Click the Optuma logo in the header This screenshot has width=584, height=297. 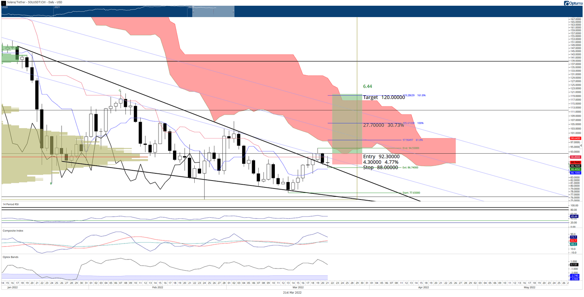[573, 3]
